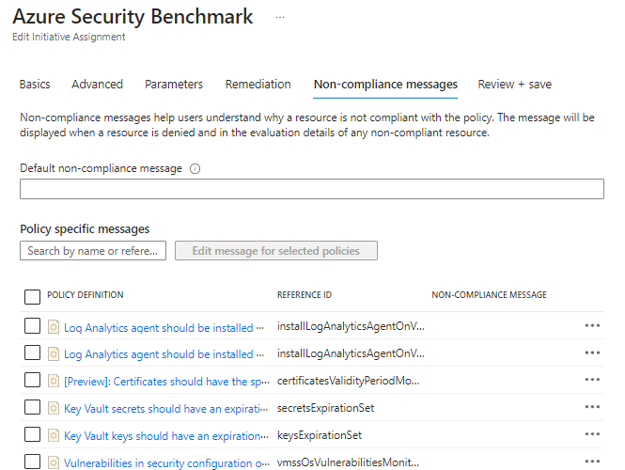
Task: Open more options for secretsExpirationSet row
Action: point(592,407)
